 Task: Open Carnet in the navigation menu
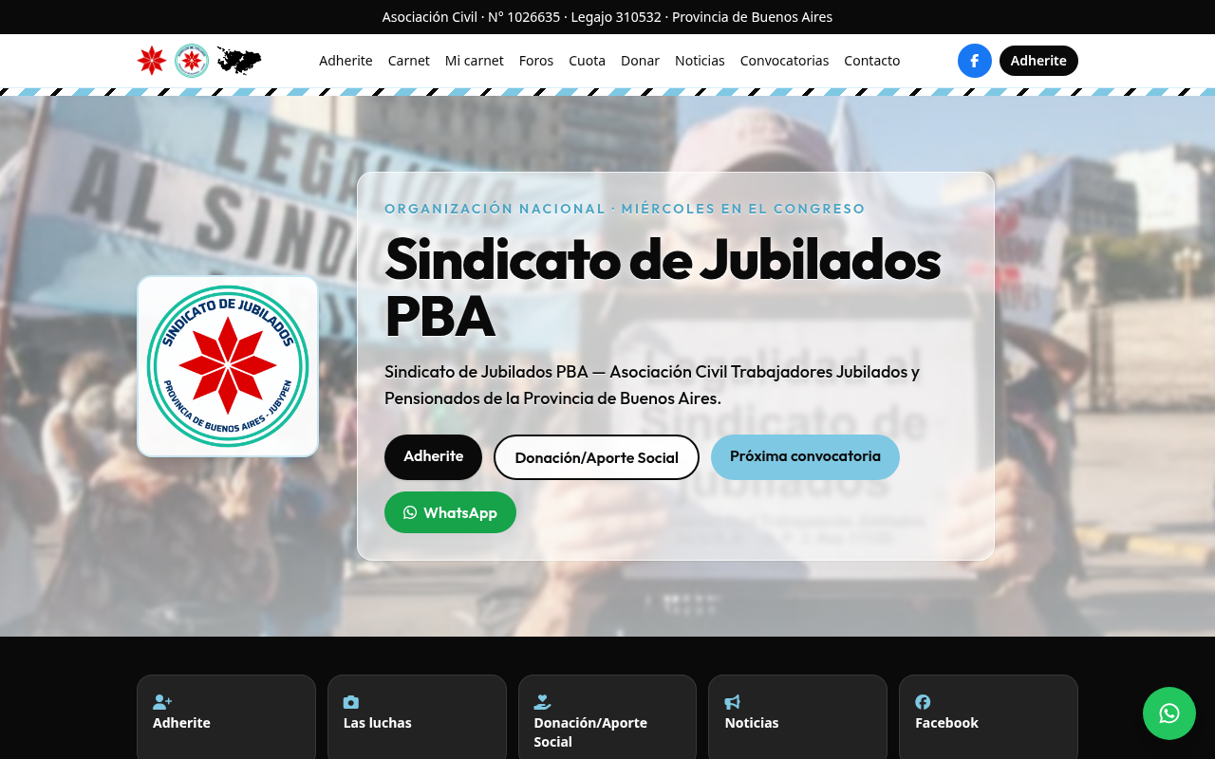(x=409, y=61)
